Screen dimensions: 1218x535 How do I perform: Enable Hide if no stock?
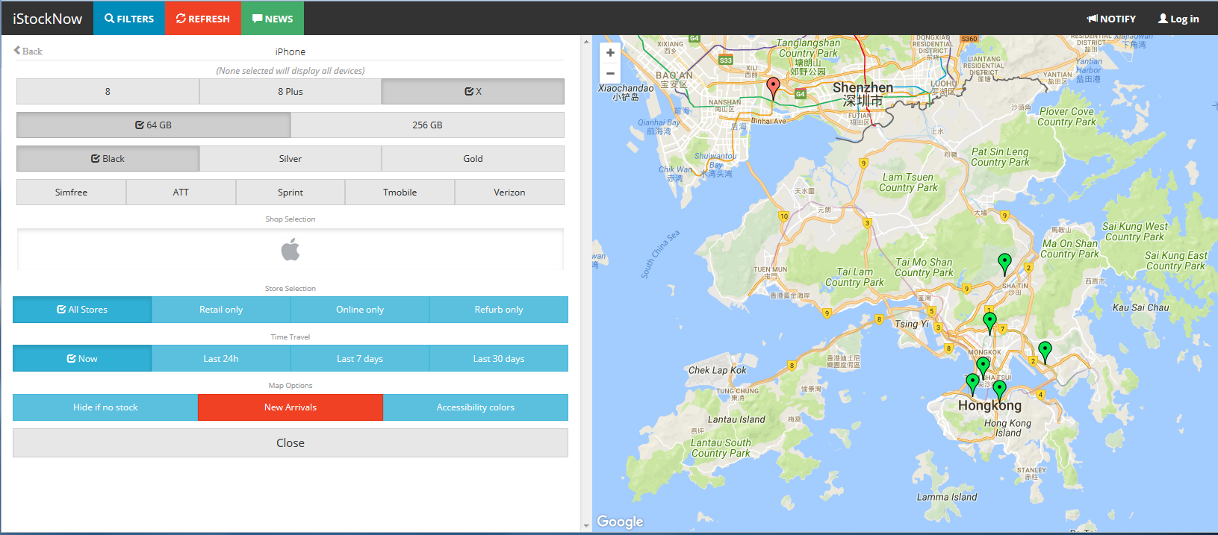105,407
